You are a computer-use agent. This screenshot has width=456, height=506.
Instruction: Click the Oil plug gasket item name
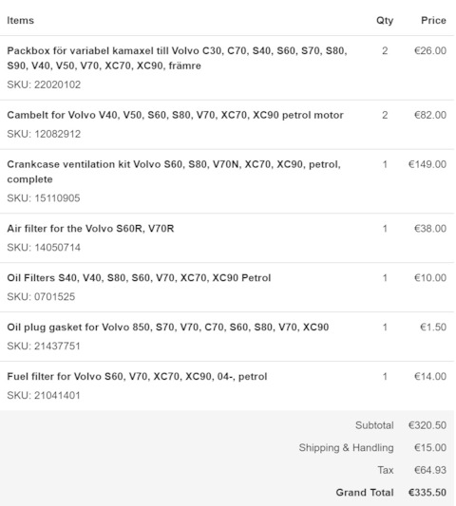(168, 328)
